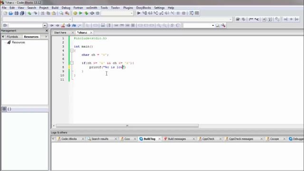Open the Settings menu
This screenshot has height=171, width=304.
(x=160, y=8)
